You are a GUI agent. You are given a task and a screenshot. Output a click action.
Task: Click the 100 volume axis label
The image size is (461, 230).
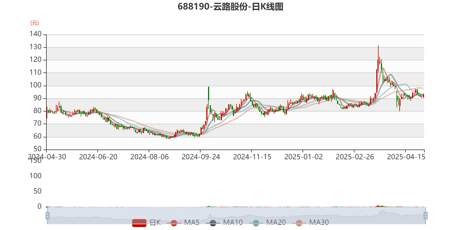(x=35, y=176)
